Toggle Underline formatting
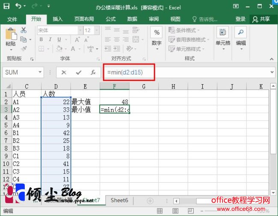 click(x=59, y=39)
